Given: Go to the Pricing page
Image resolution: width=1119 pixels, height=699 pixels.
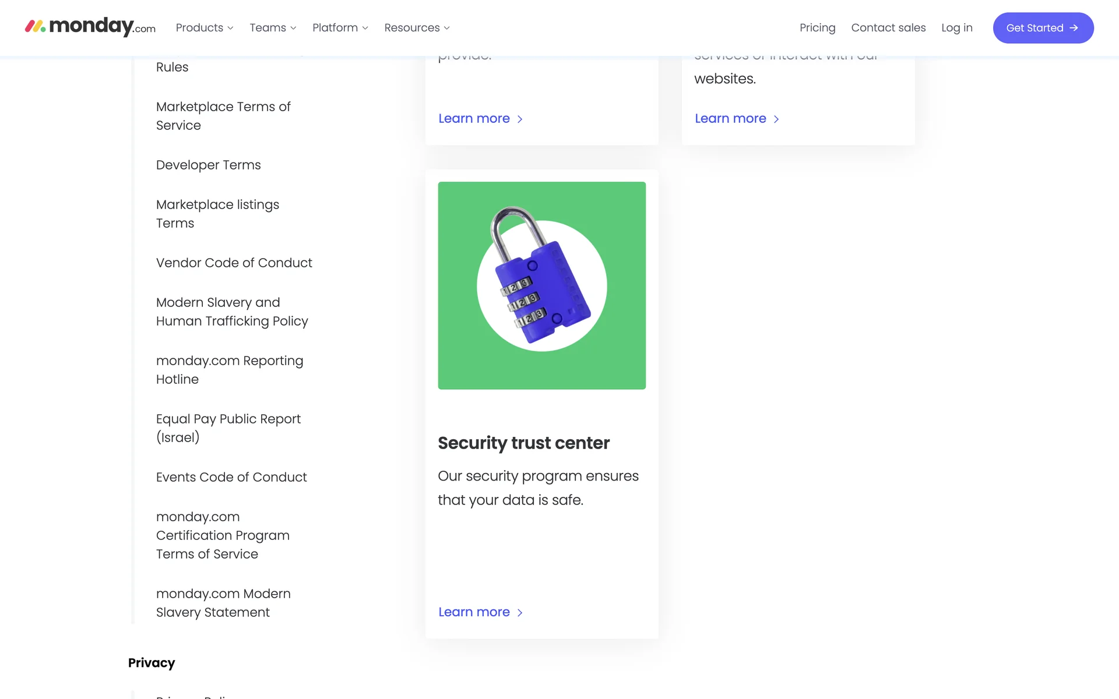Looking at the screenshot, I should (817, 28).
